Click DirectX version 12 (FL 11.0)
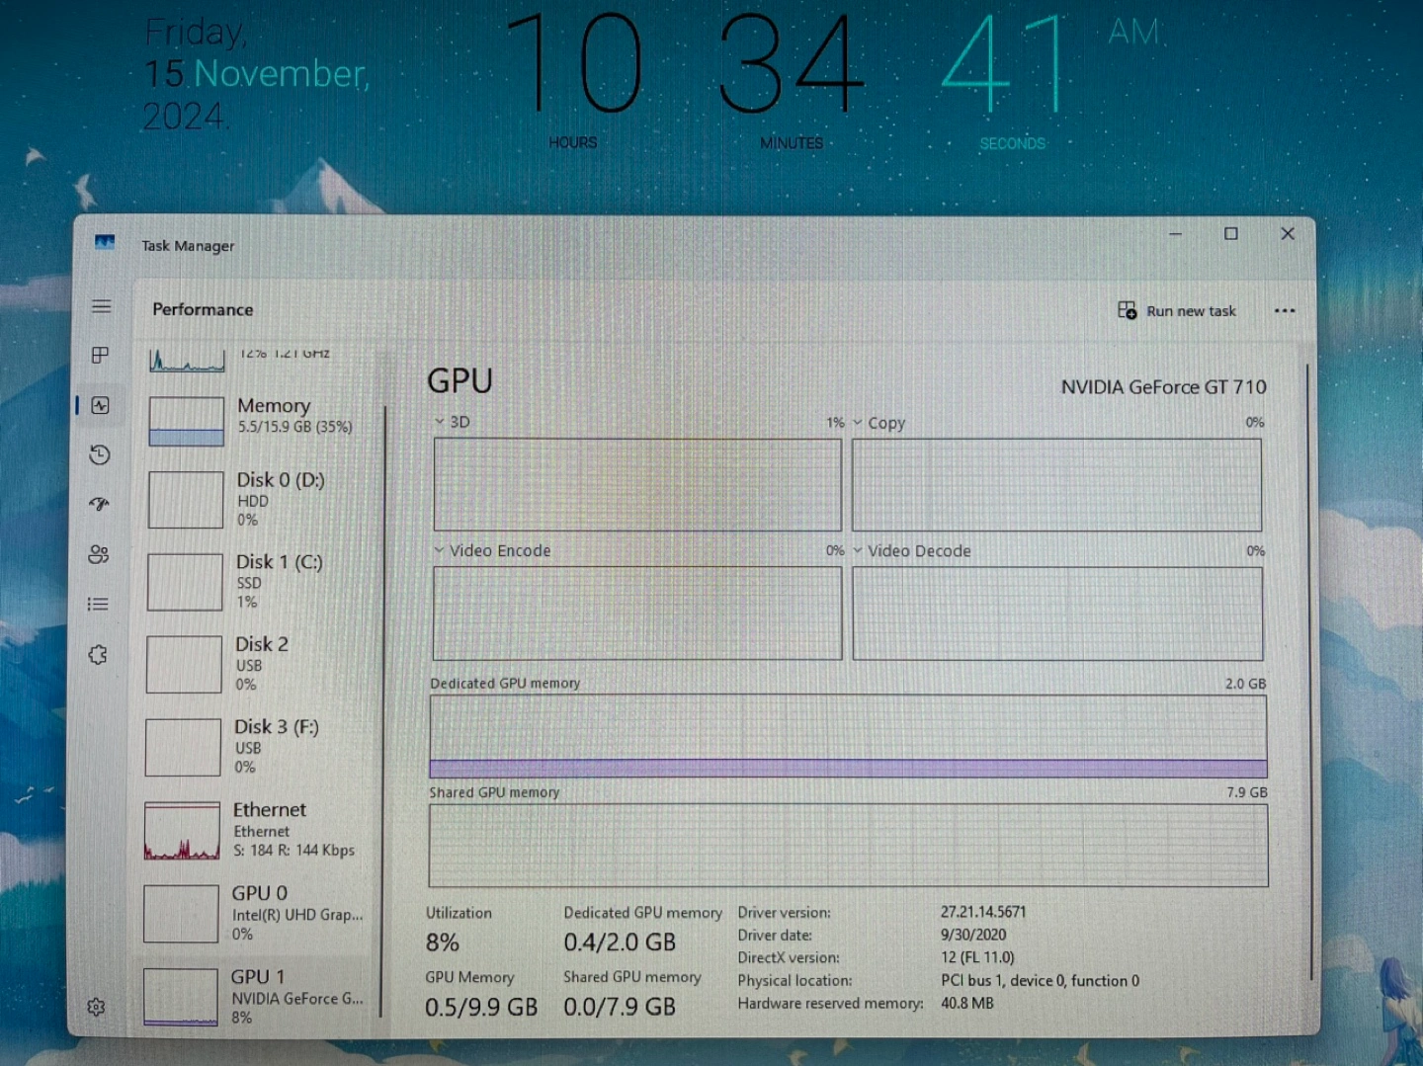The height and width of the screenshot is (1066, 1423). (x=977, y=957)
